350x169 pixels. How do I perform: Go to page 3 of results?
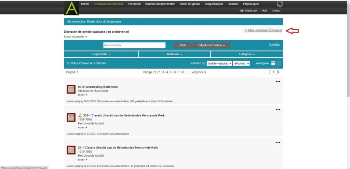(163, 72)
